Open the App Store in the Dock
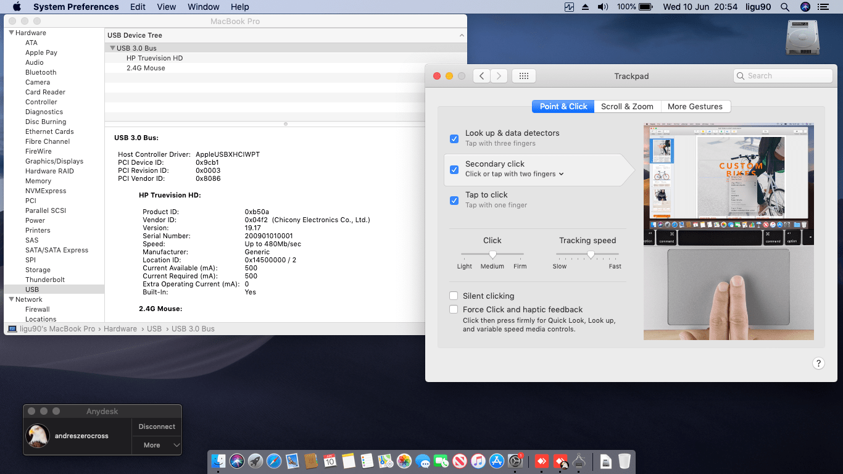This screenshot has height=474, width=843. pos(497,461)
